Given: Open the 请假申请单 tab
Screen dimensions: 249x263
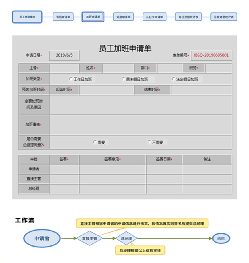Looking at the screenshot, I should click(x=63, y=17).
